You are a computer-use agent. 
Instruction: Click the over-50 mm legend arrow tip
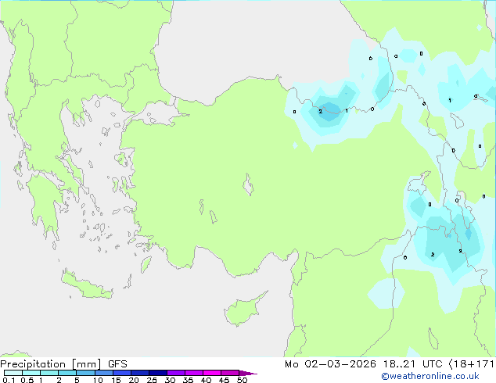point(248,373)
